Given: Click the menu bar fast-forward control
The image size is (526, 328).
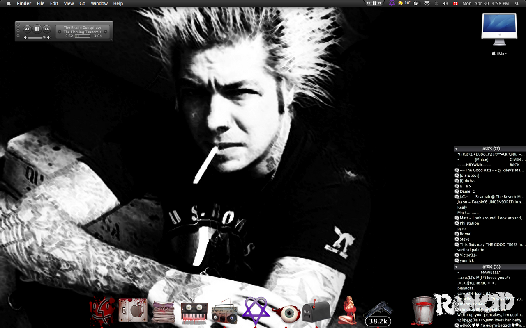Looking at the screenshot, I should point(380,3).
